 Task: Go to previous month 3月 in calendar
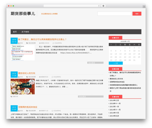tap(116, 63)
